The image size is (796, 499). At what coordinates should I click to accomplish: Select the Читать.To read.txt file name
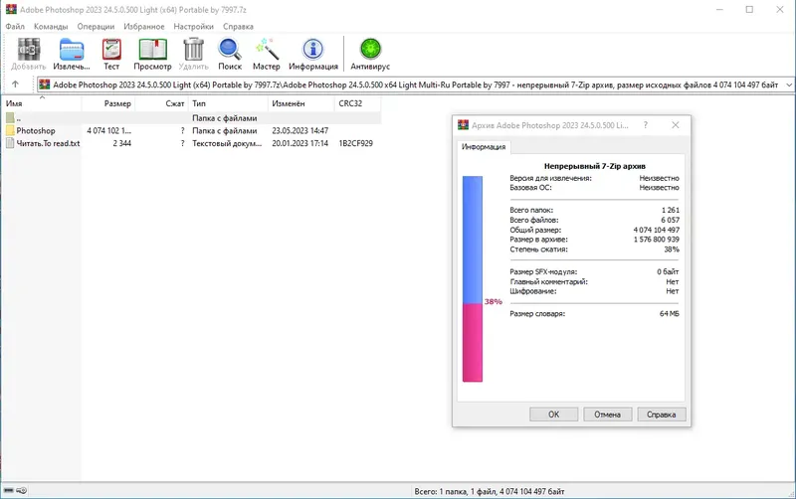click(x=48, y=143)
